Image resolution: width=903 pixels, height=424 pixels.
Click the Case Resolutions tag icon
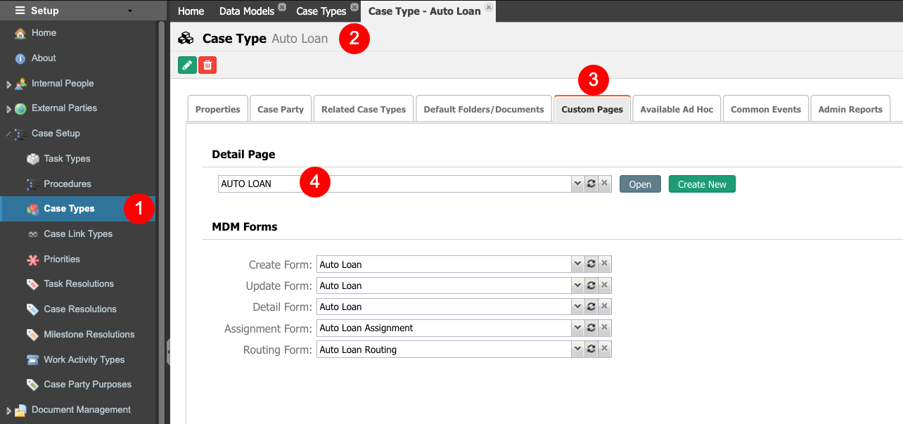pos(32,309)
